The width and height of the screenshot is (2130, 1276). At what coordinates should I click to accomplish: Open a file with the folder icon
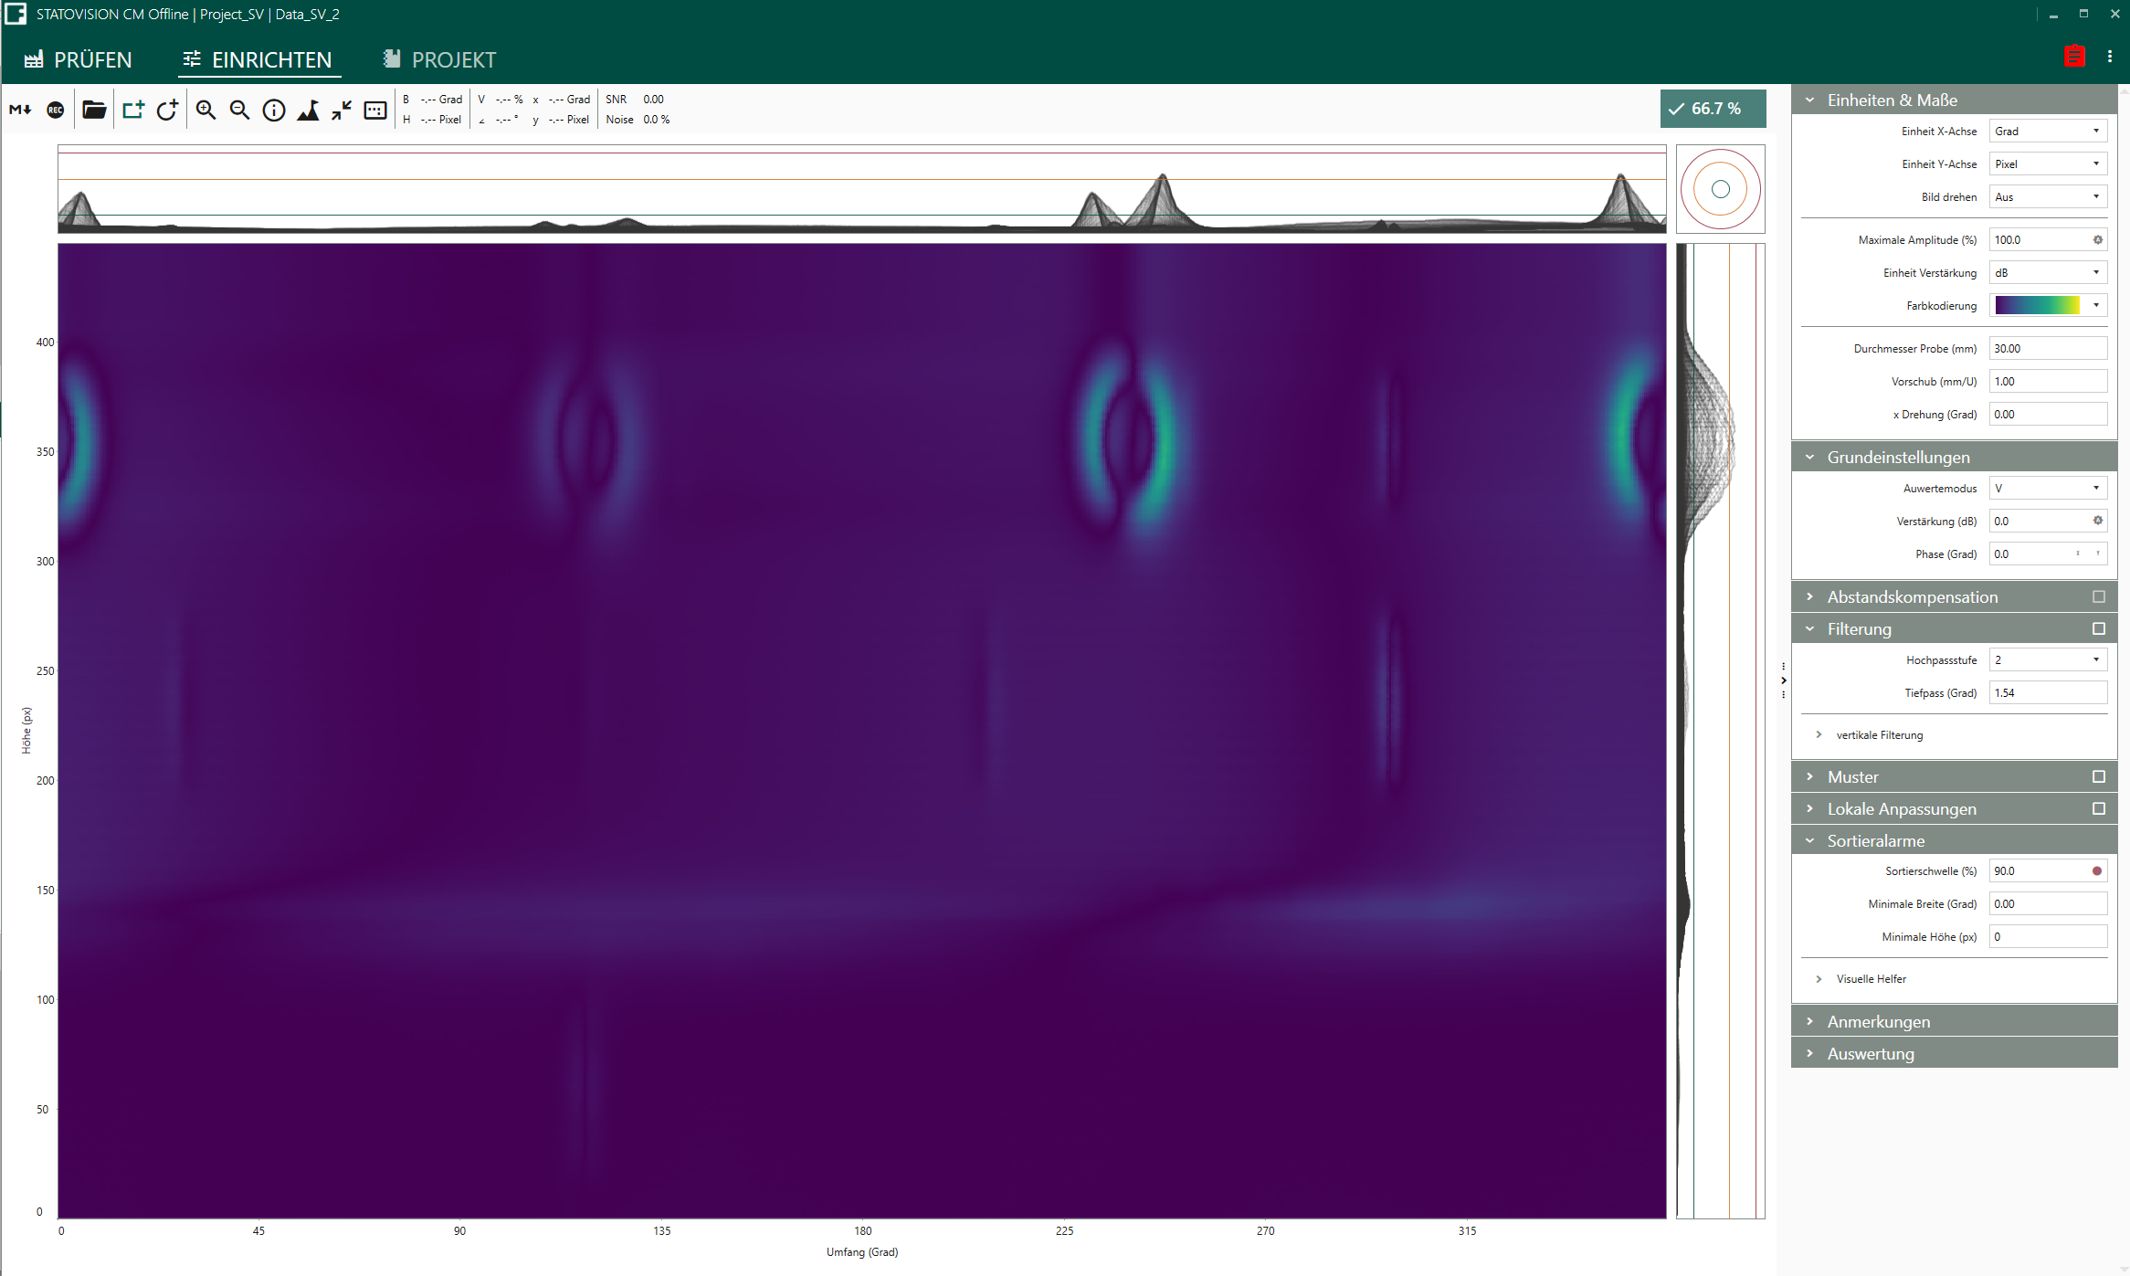pos(94,110)
